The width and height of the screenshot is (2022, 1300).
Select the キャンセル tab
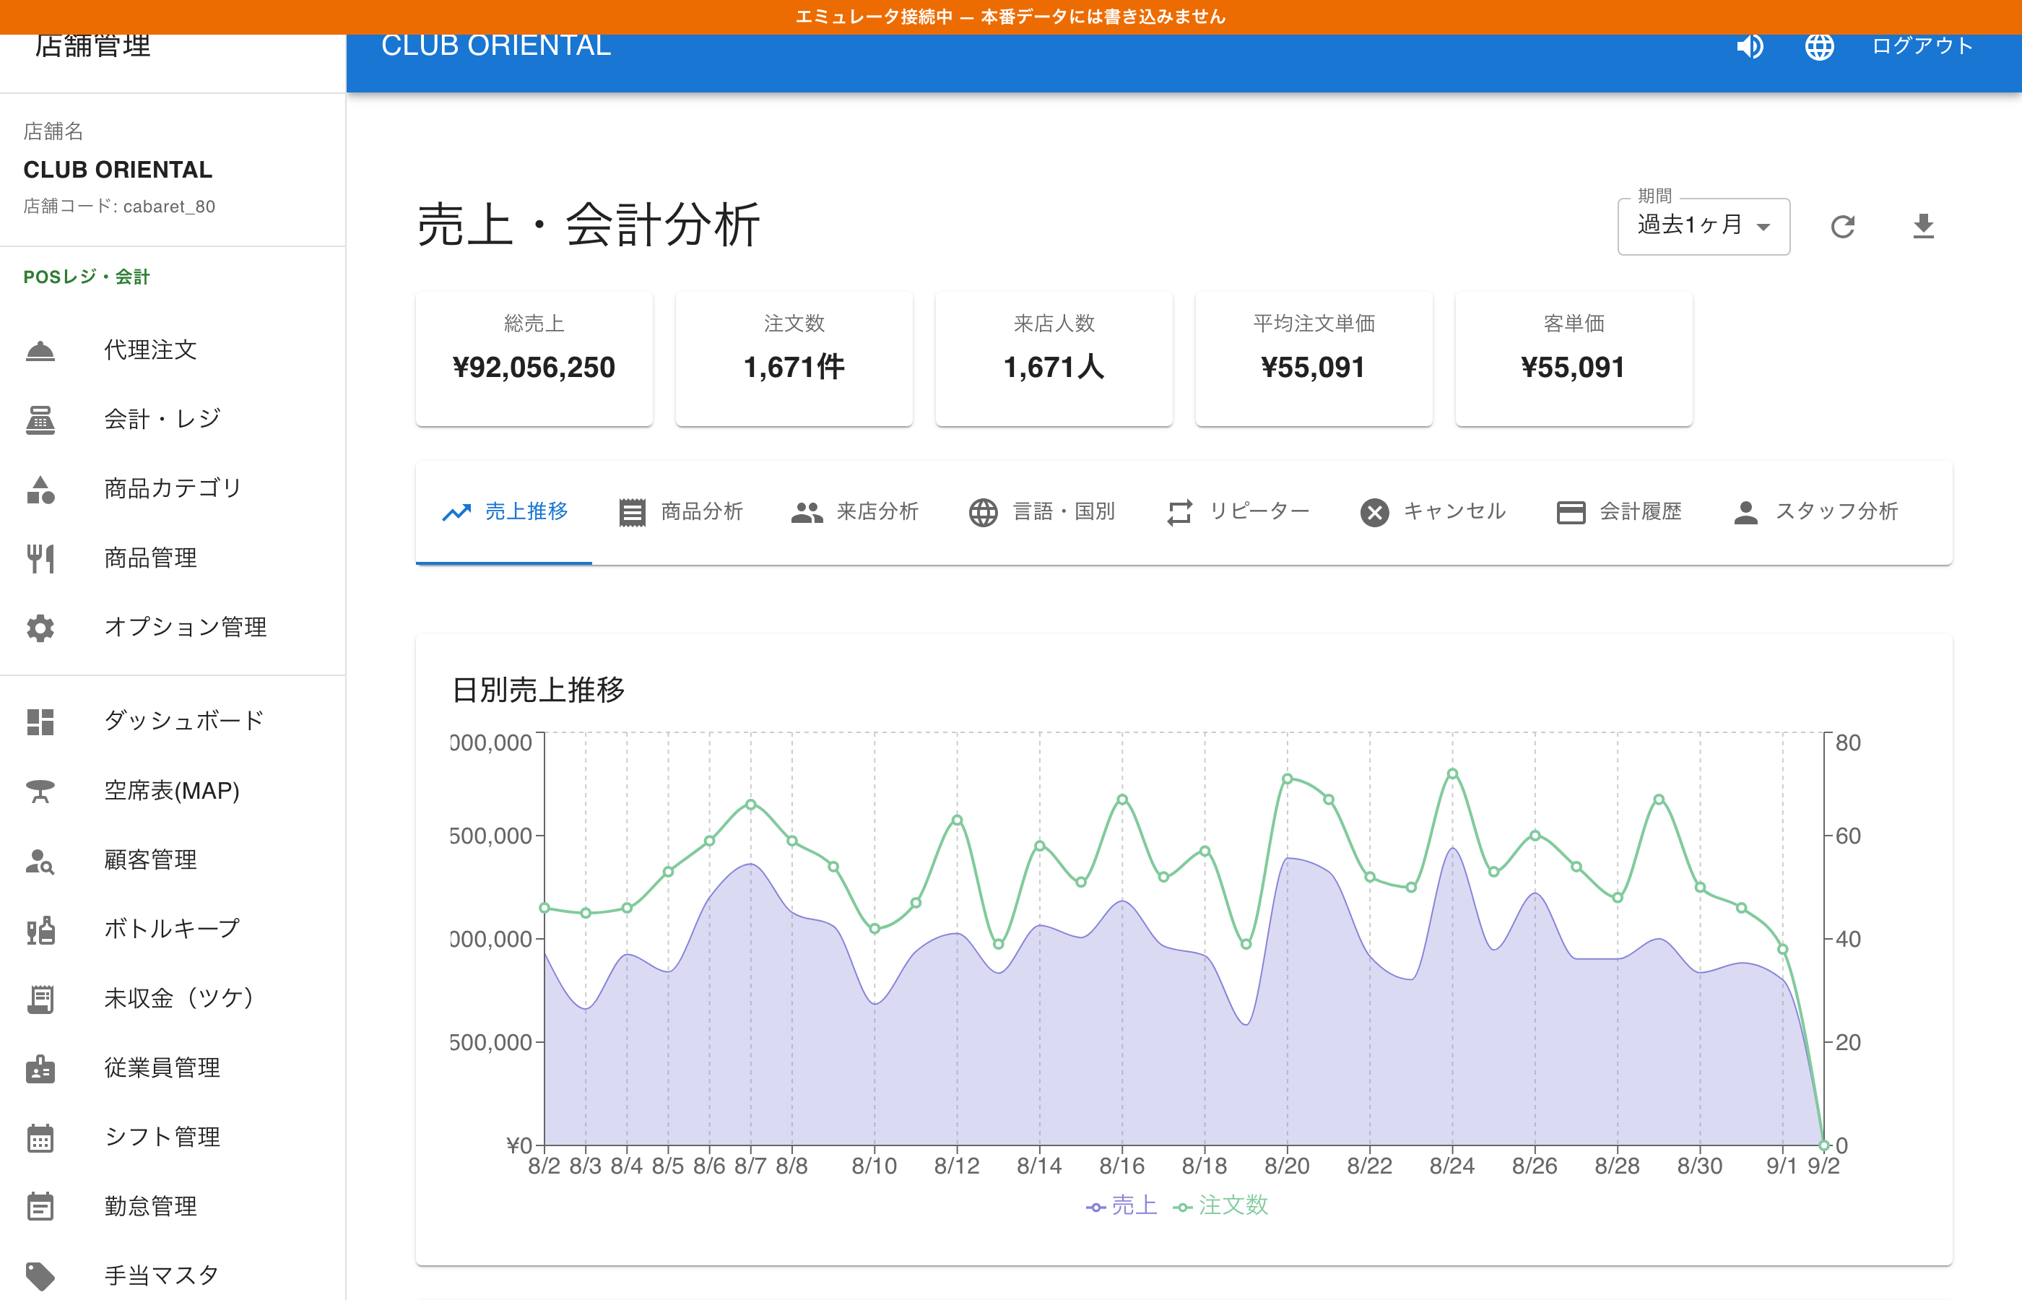1433,511
